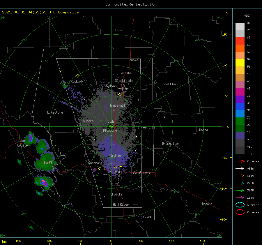Screen dimensions: 262x245
Task: Click the red forecast arrow in legend
Action: coord(240,161)
